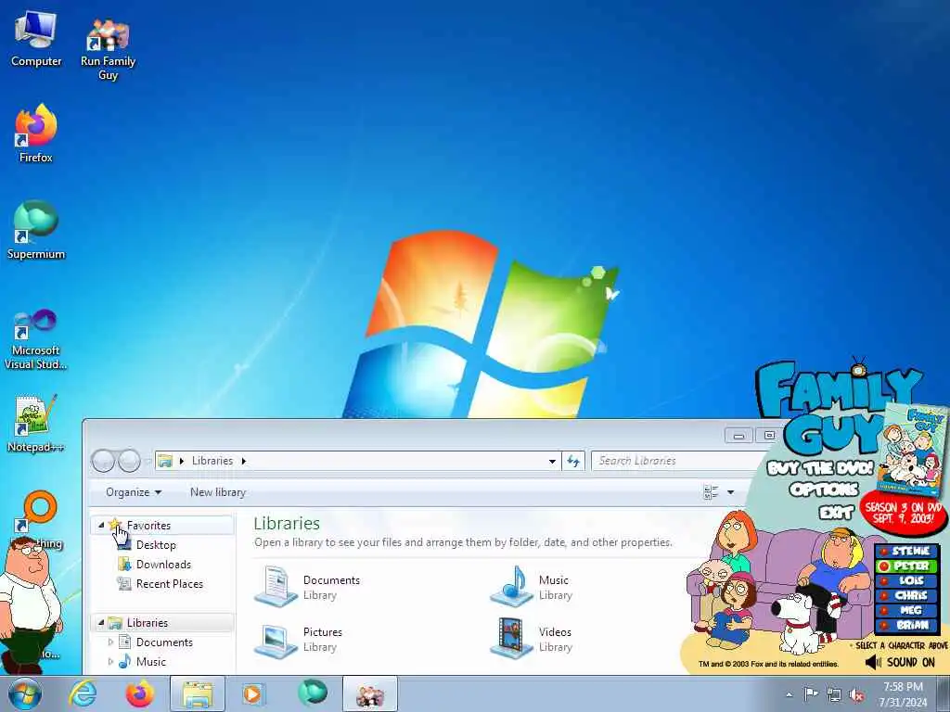
Task: Open the Windows Start menu orb
Action: pos(25,694)
